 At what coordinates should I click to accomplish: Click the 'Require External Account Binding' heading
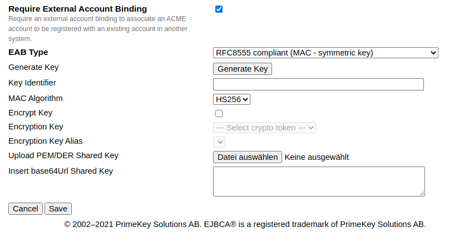click(x=78, y=9)
